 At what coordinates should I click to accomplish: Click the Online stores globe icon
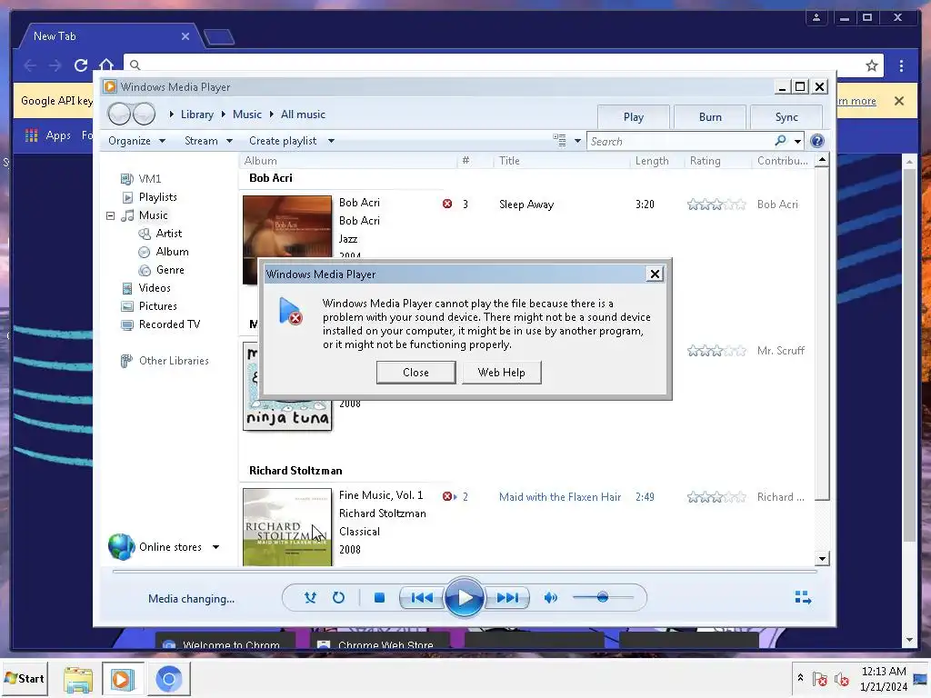122,546
